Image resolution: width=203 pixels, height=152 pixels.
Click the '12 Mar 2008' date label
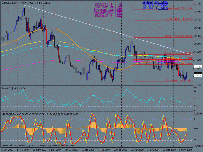(x=137, y=150)
